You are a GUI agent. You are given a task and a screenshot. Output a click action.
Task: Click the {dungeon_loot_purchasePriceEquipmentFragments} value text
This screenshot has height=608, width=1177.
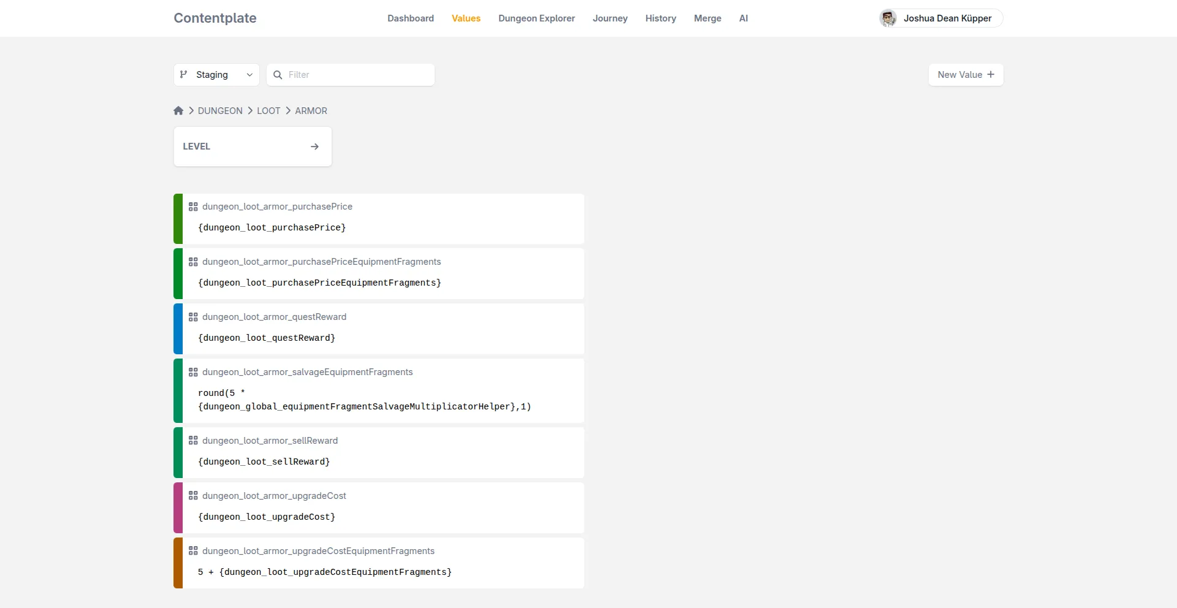pos(319,283)
